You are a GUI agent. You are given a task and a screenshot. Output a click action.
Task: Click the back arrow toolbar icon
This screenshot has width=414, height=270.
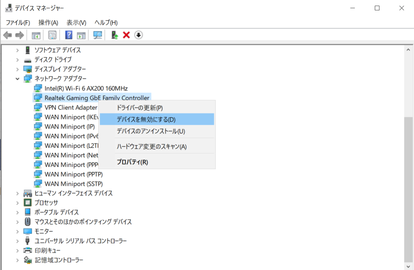pos(7,35)
